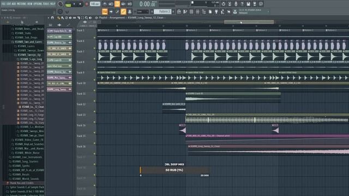
Task: Select the highlighted Sweep_12_Clean sample in the browser
Action: [31, 107]
